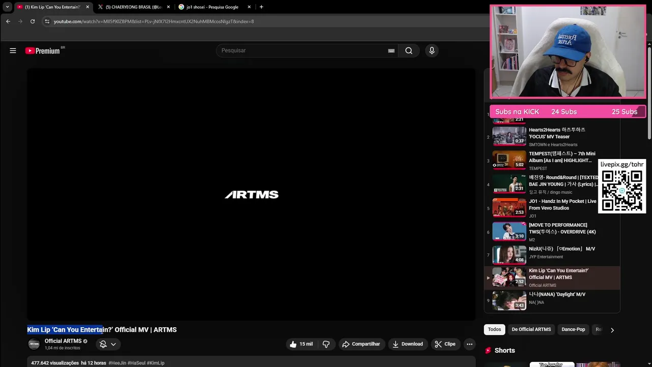The width and height of the screenshot is (652, 367).
Task: Open site information icon in address bar
Action: click(47, 21)
